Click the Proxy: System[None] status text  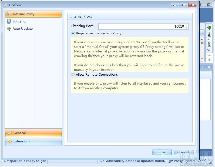pos(190,161)
